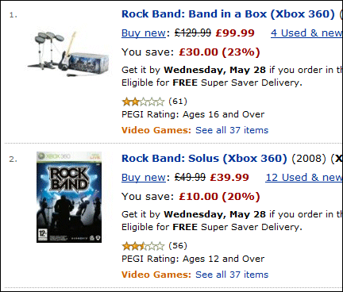
Task: Click the Video Games category label in first result
Action: click(156, 130)
